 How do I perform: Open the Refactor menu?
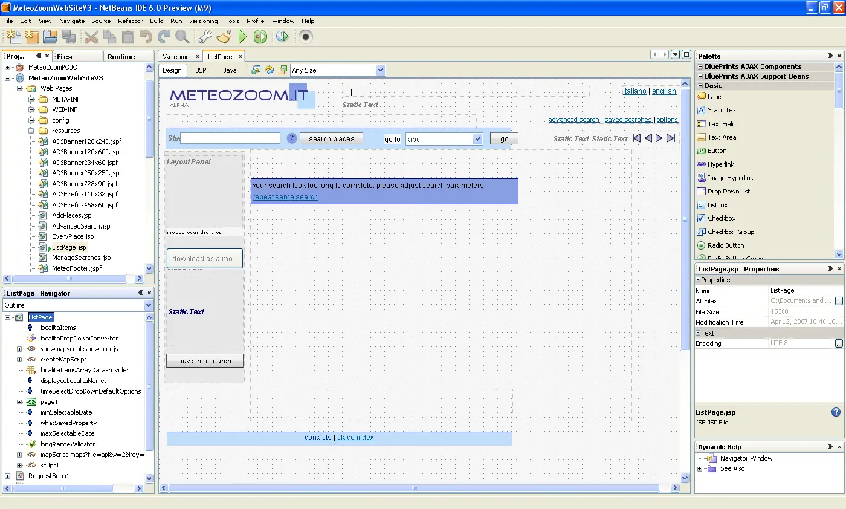tap(130, 21)
